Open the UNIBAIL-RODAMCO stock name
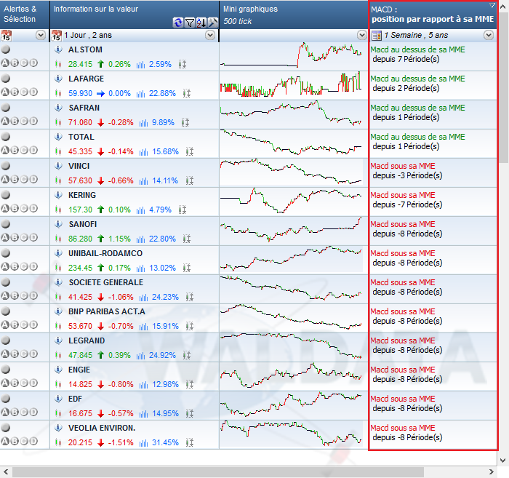509x478 pixels. pyautogui.click(x=105, y=253)
